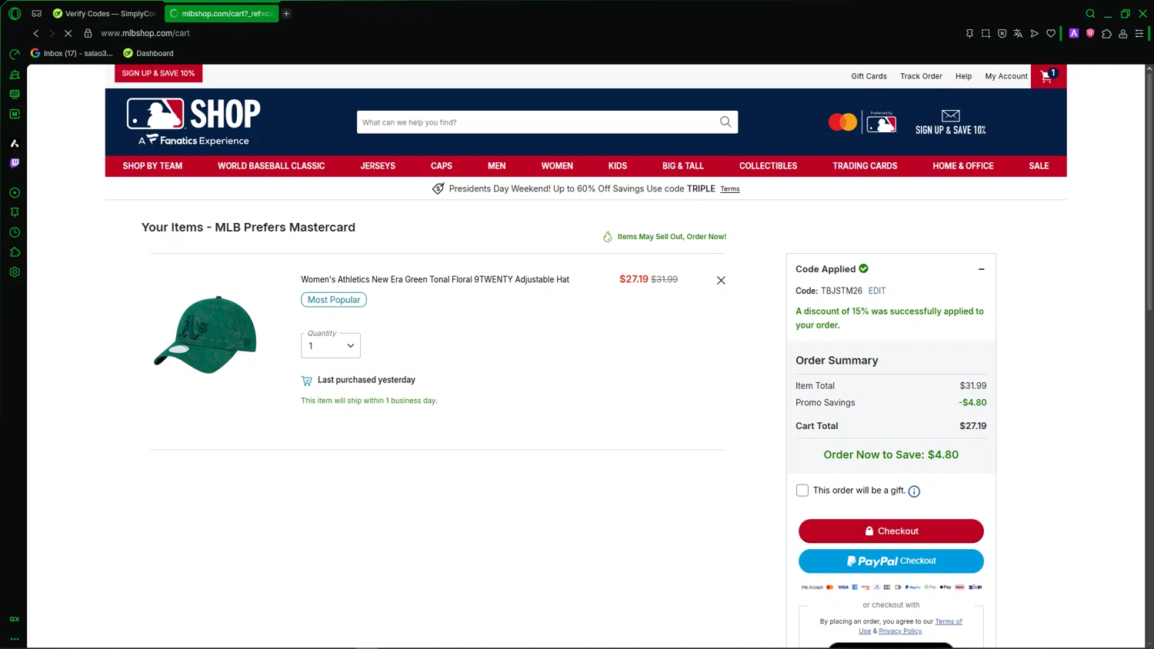Screen dimensions: 1154x649
Task: Open the page translate icon
Action: [1018, 33]
